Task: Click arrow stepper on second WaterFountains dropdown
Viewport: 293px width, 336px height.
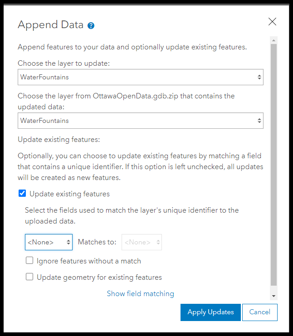Action: pyautogui.click(x=259, y=121)
